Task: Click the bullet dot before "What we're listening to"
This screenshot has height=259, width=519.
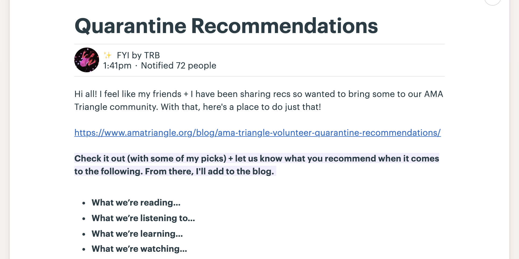Action: (x=84, y=219)
